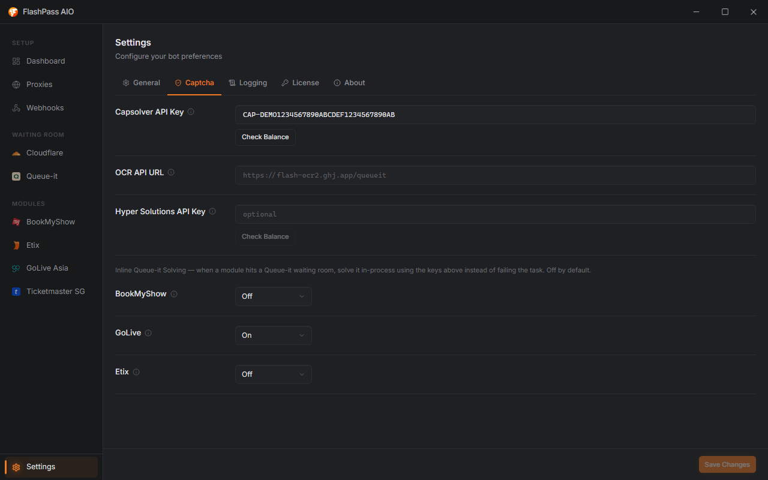This screenshot has width=768, height=480.
Task: Close the FlashPass AIO window
Action: point(754,12)
